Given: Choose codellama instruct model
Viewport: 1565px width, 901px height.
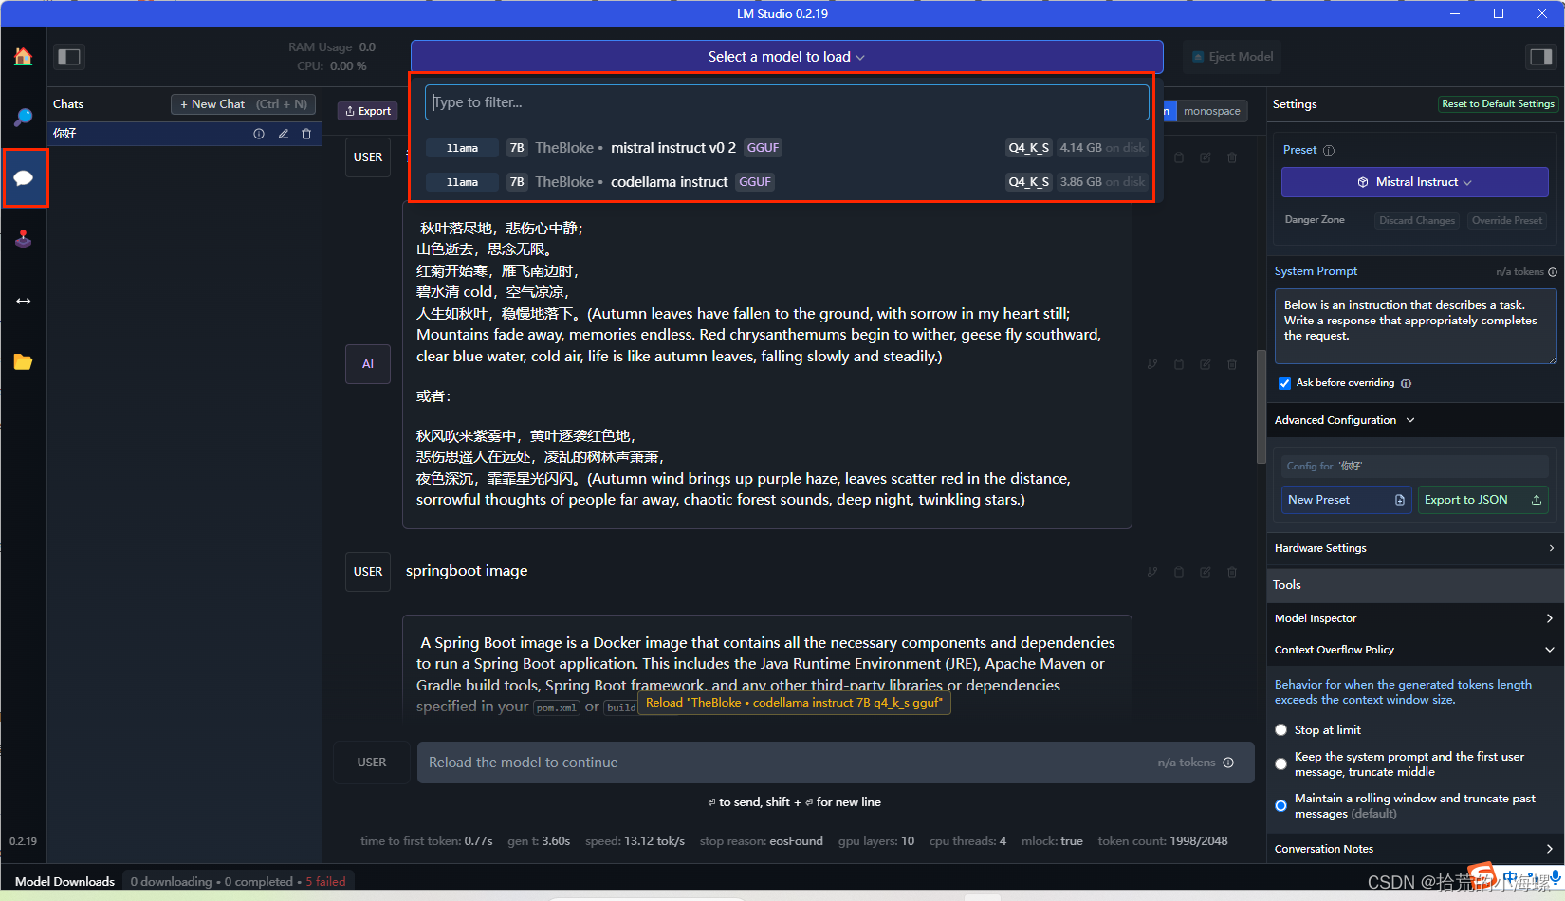Looking at the screenshot, I should [x=786, y=182].
